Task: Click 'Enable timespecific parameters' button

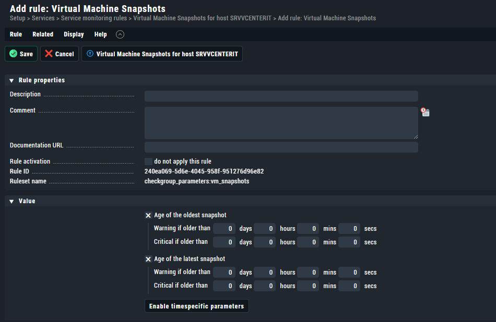Action: coord(197,306)
